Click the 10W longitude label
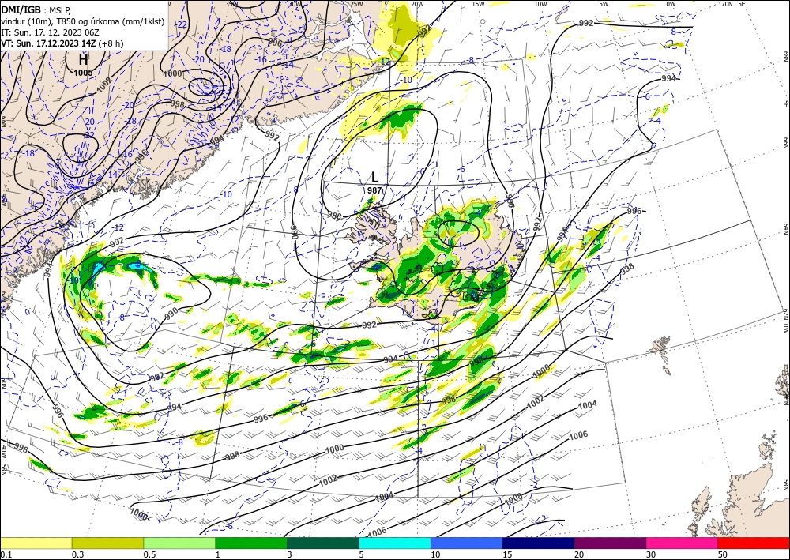 click(x=540, y=4)
